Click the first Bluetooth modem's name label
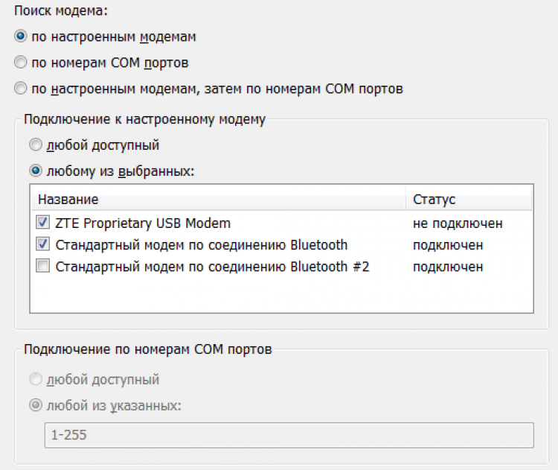The width and height of the screenshot is (558, 470). (x=201, y=244)
